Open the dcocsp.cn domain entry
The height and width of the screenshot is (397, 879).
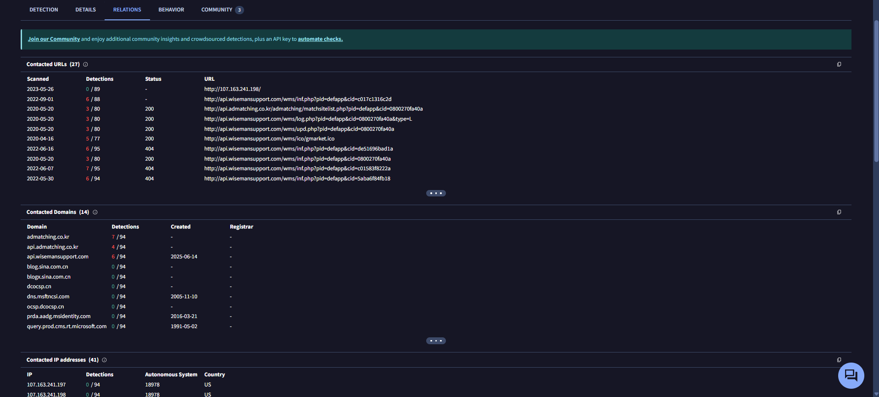coord(39,286)
